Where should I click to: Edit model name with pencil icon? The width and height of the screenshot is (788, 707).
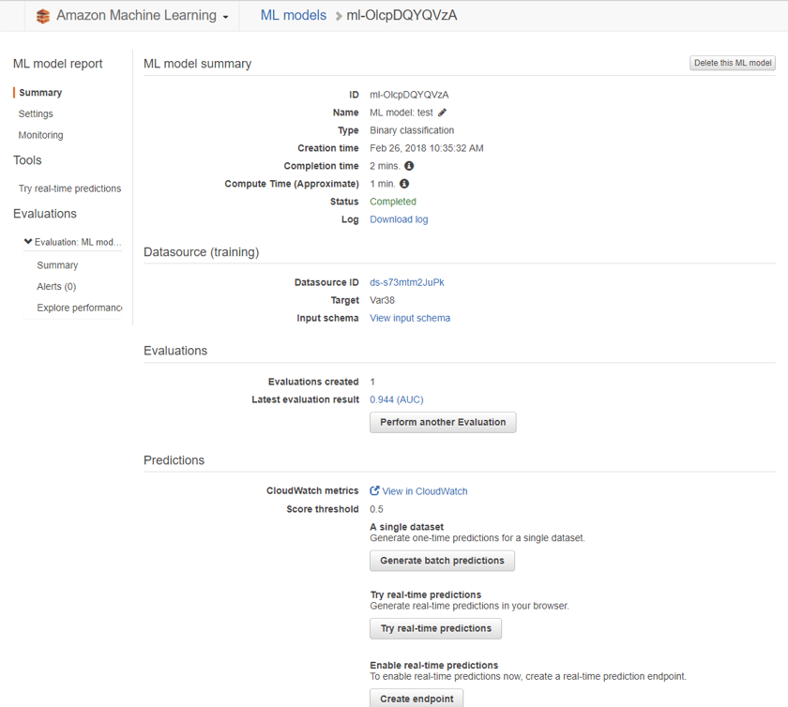442,113
